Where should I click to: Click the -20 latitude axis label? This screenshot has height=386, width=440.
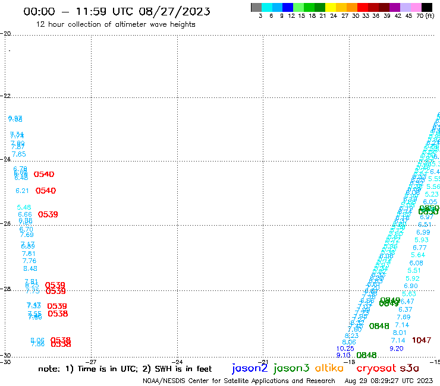click(5, 34)
